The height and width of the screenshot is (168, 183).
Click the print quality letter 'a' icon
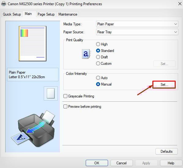[x=86, y=54]
